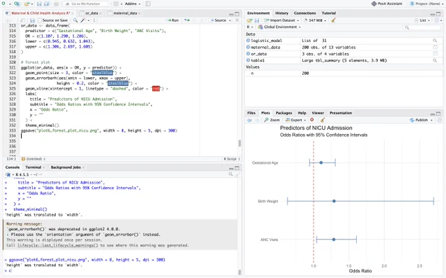Image resolution: width=446 pixels, height=278 pixels.
Task: Zoom the plot in new window
Action: 272,120
